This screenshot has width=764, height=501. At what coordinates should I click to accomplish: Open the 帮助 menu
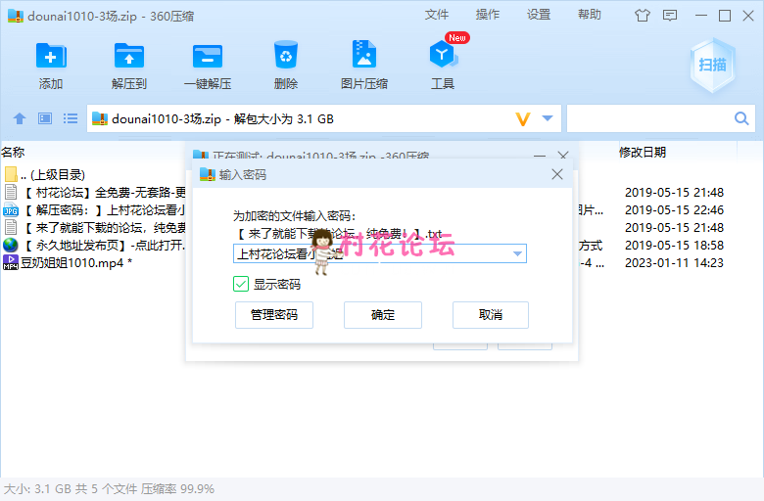coord(590,15)
